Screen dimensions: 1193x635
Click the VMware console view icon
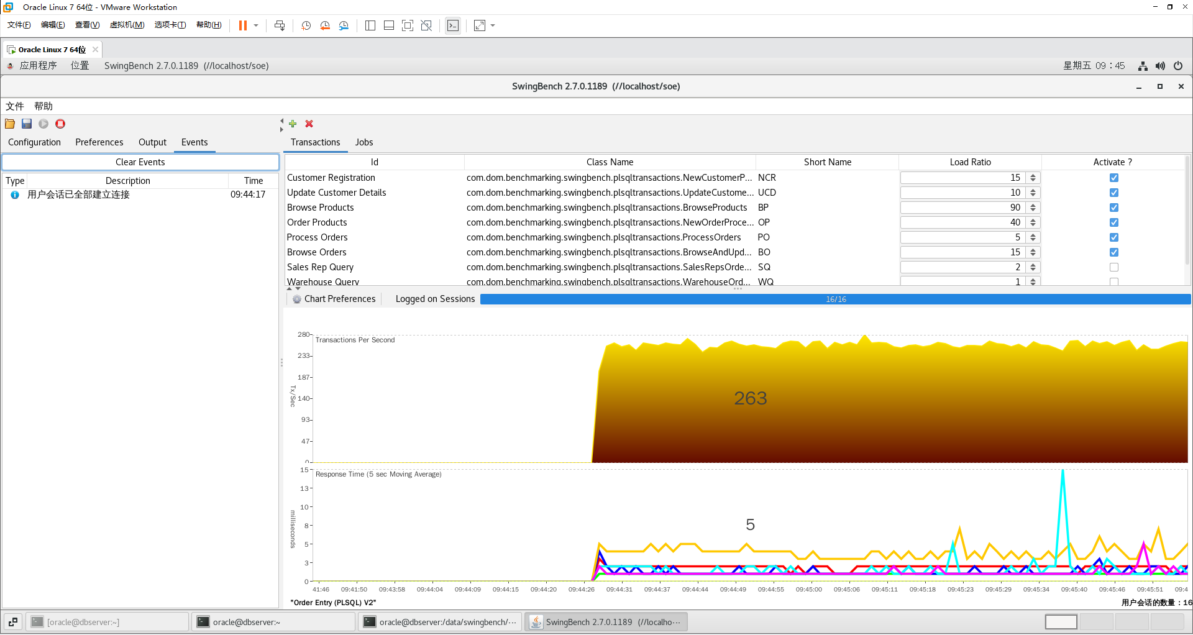click(453, 25)
